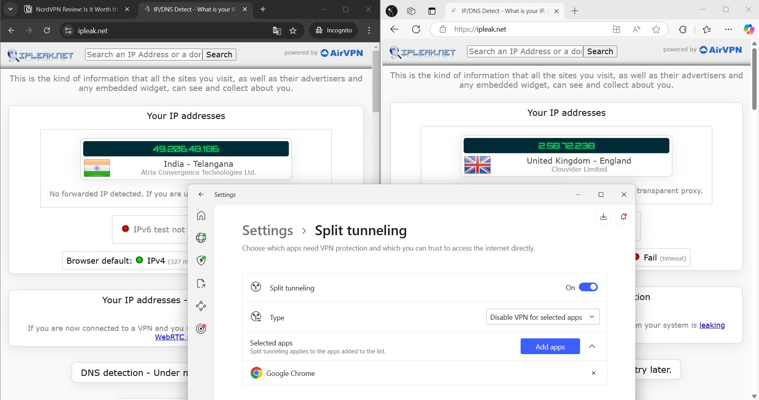Click Edge split screen icon in address bar

click(616, 29)
